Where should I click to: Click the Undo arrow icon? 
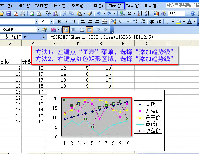99,13
